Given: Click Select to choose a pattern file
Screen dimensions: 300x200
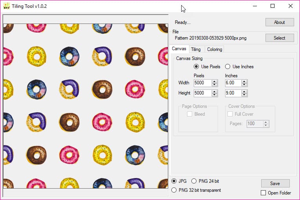Looking at the screenshot, I should coord(280,38).
